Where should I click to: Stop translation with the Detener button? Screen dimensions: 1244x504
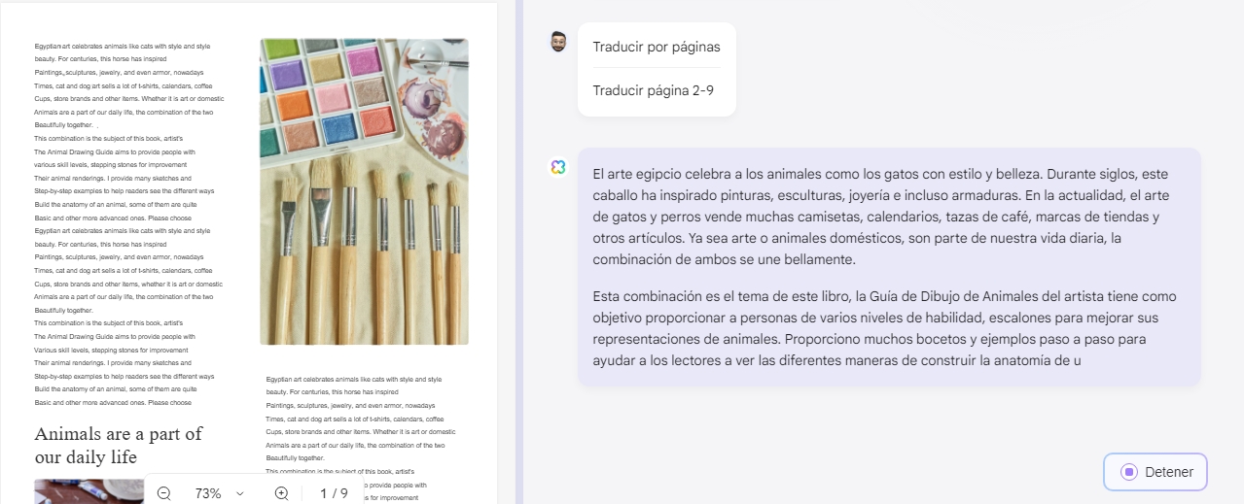1155,472
